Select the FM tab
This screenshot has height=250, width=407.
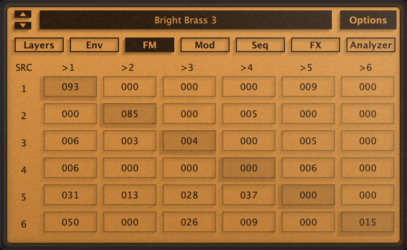150,45
